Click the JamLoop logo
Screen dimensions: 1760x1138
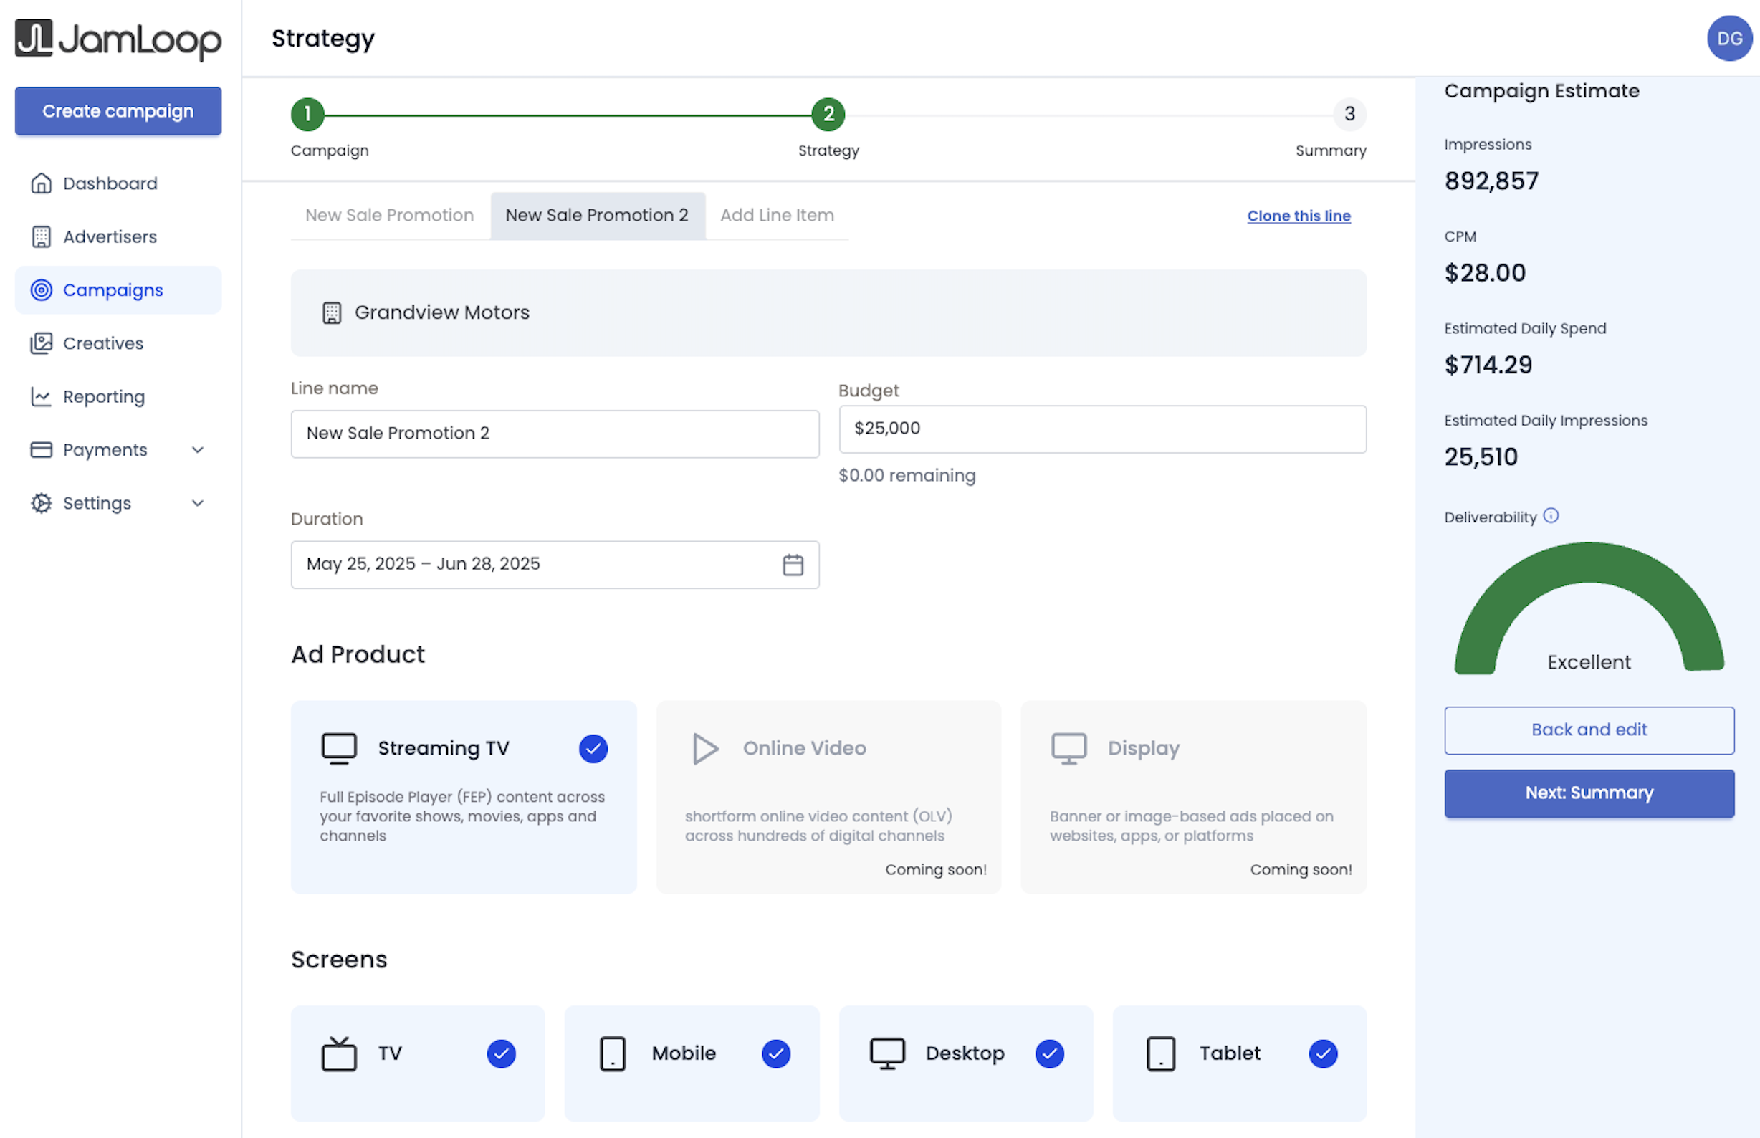pyautogui.click(x=118, y=39)
